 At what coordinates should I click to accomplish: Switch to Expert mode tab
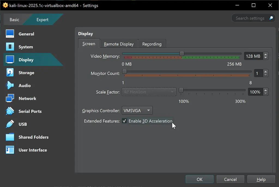coord(42,20)
